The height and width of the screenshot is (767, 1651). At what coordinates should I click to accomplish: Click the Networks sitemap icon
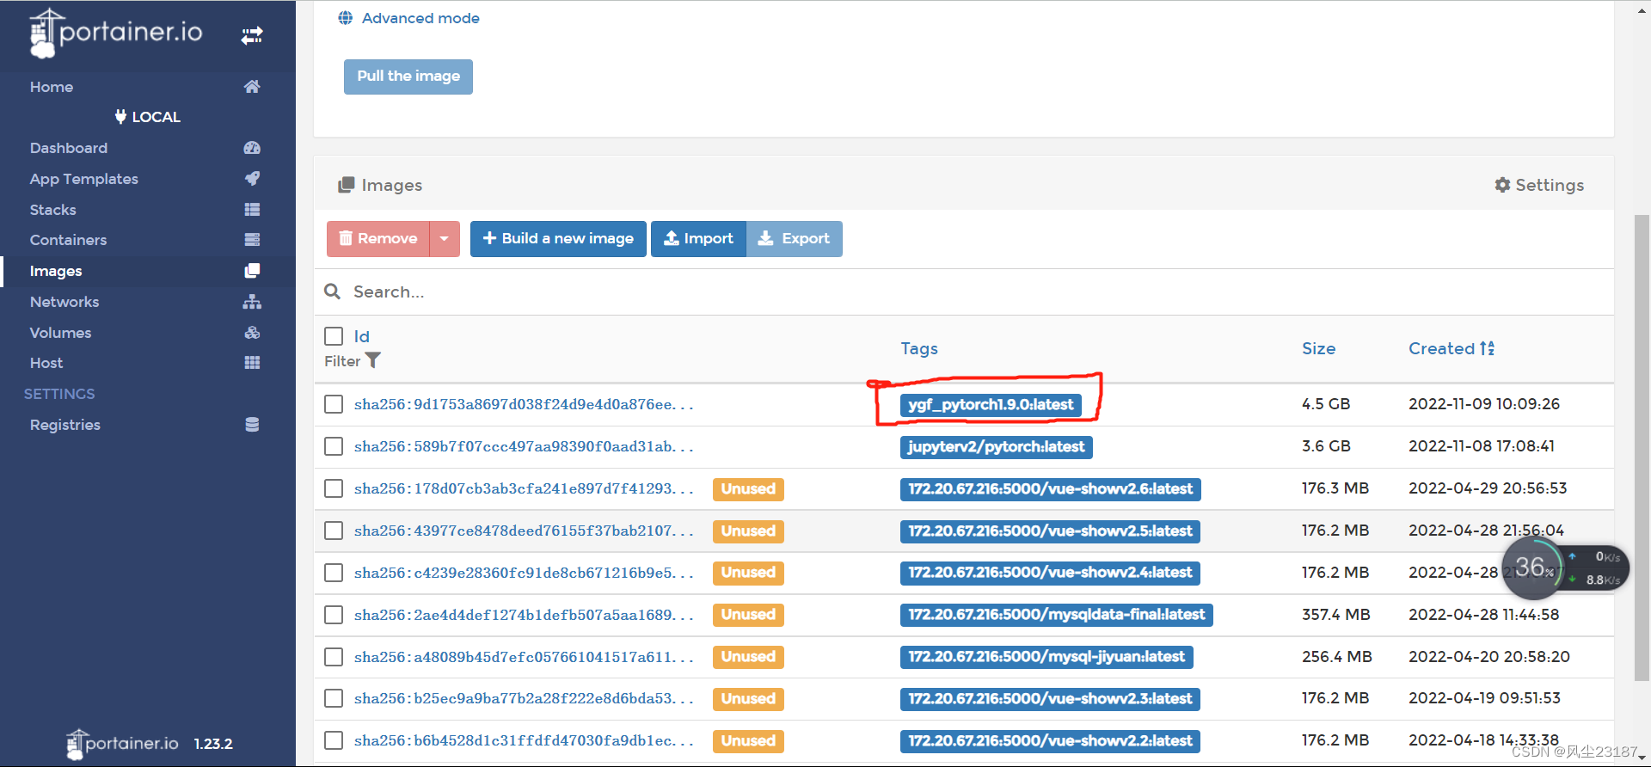pos(252,302)
